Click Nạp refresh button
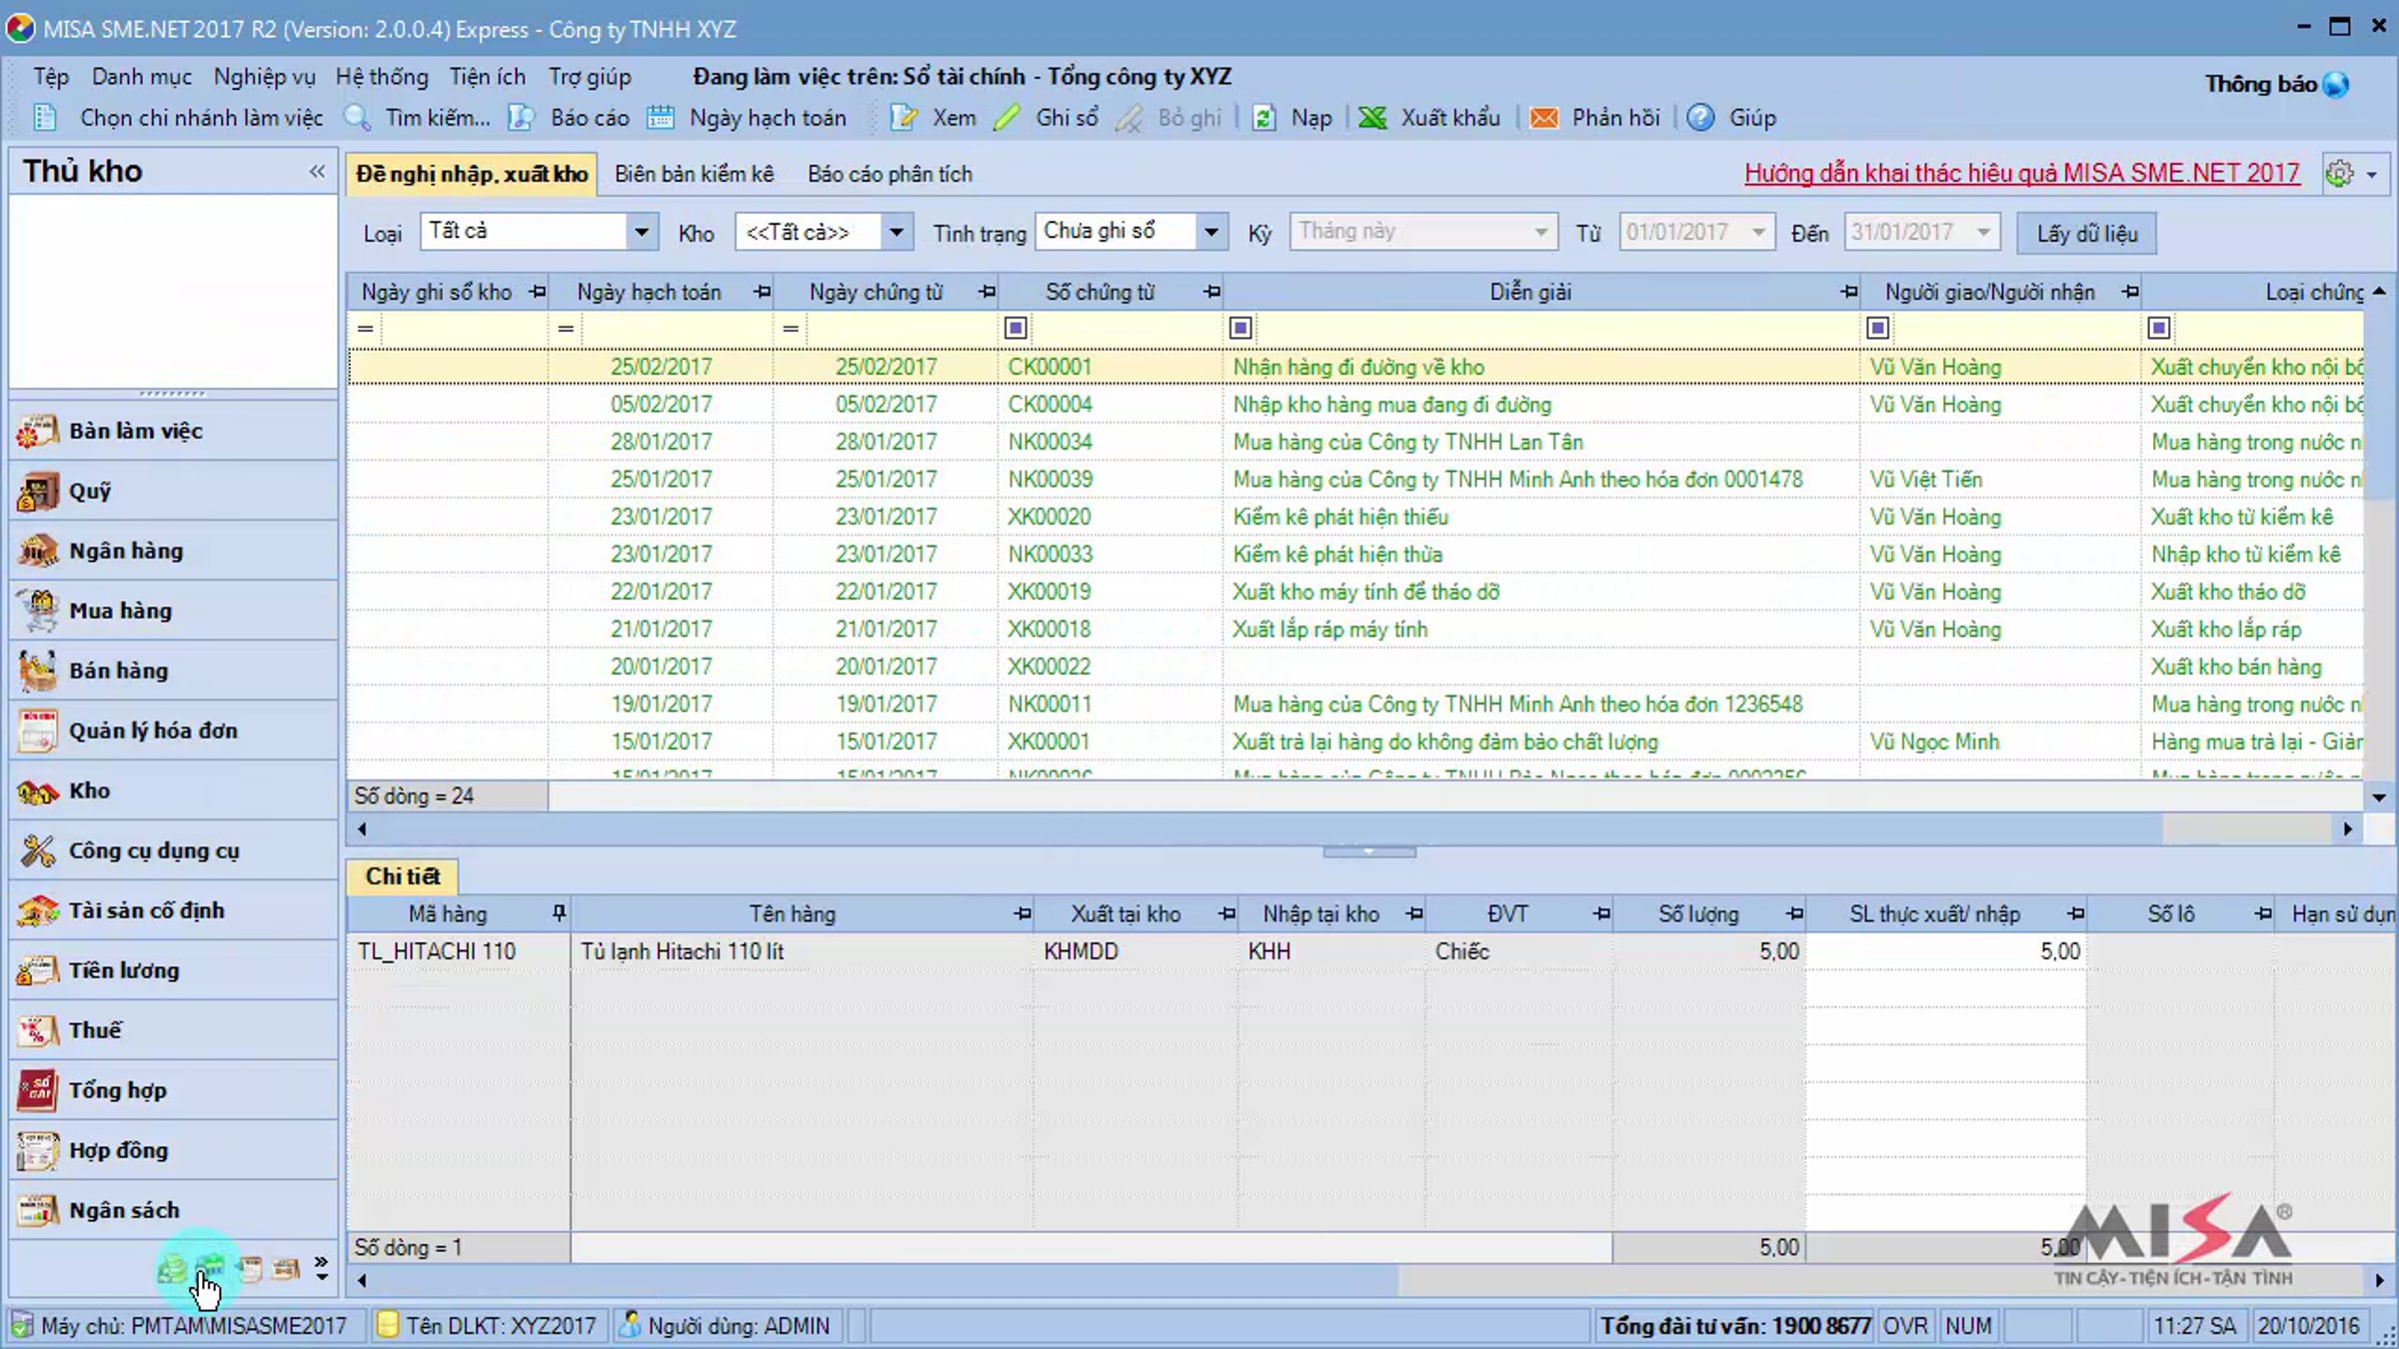Screen dimensions: 2399x1349 1291,118
